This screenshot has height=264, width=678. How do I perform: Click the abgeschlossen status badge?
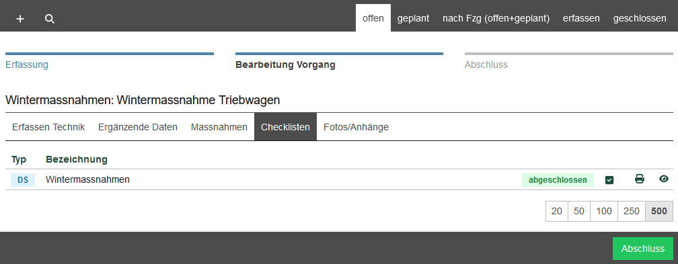[x=558, y=180]
